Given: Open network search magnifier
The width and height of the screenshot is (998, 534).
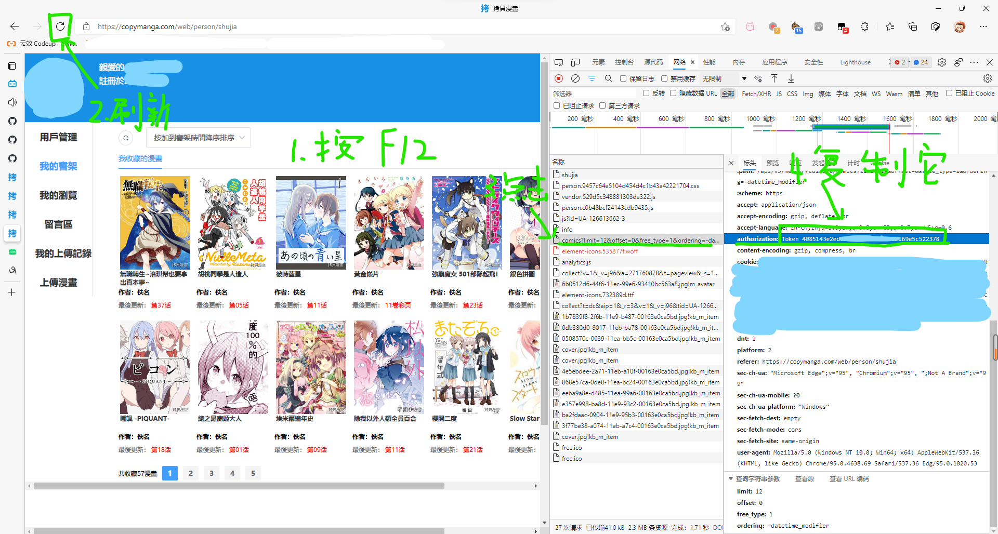Looking at the screenshot, I should pyautogui.click(x=609, y=78).
